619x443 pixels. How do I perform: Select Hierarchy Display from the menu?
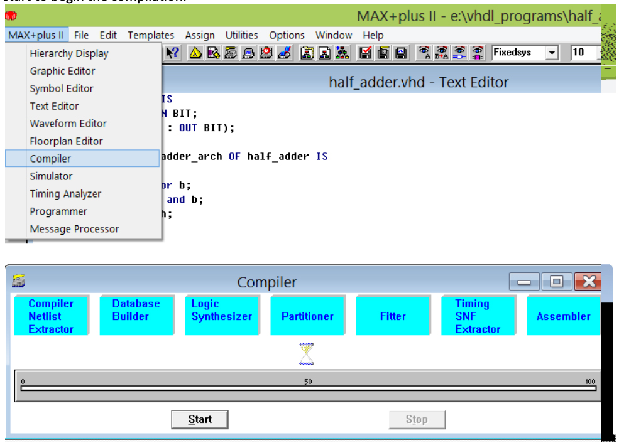pos(82,53)
